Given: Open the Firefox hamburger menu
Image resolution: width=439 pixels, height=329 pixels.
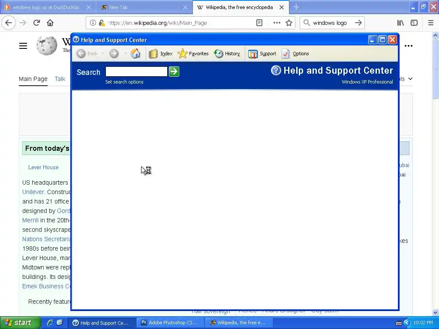Looking at the screenshot, I should (x=430, y=23).
